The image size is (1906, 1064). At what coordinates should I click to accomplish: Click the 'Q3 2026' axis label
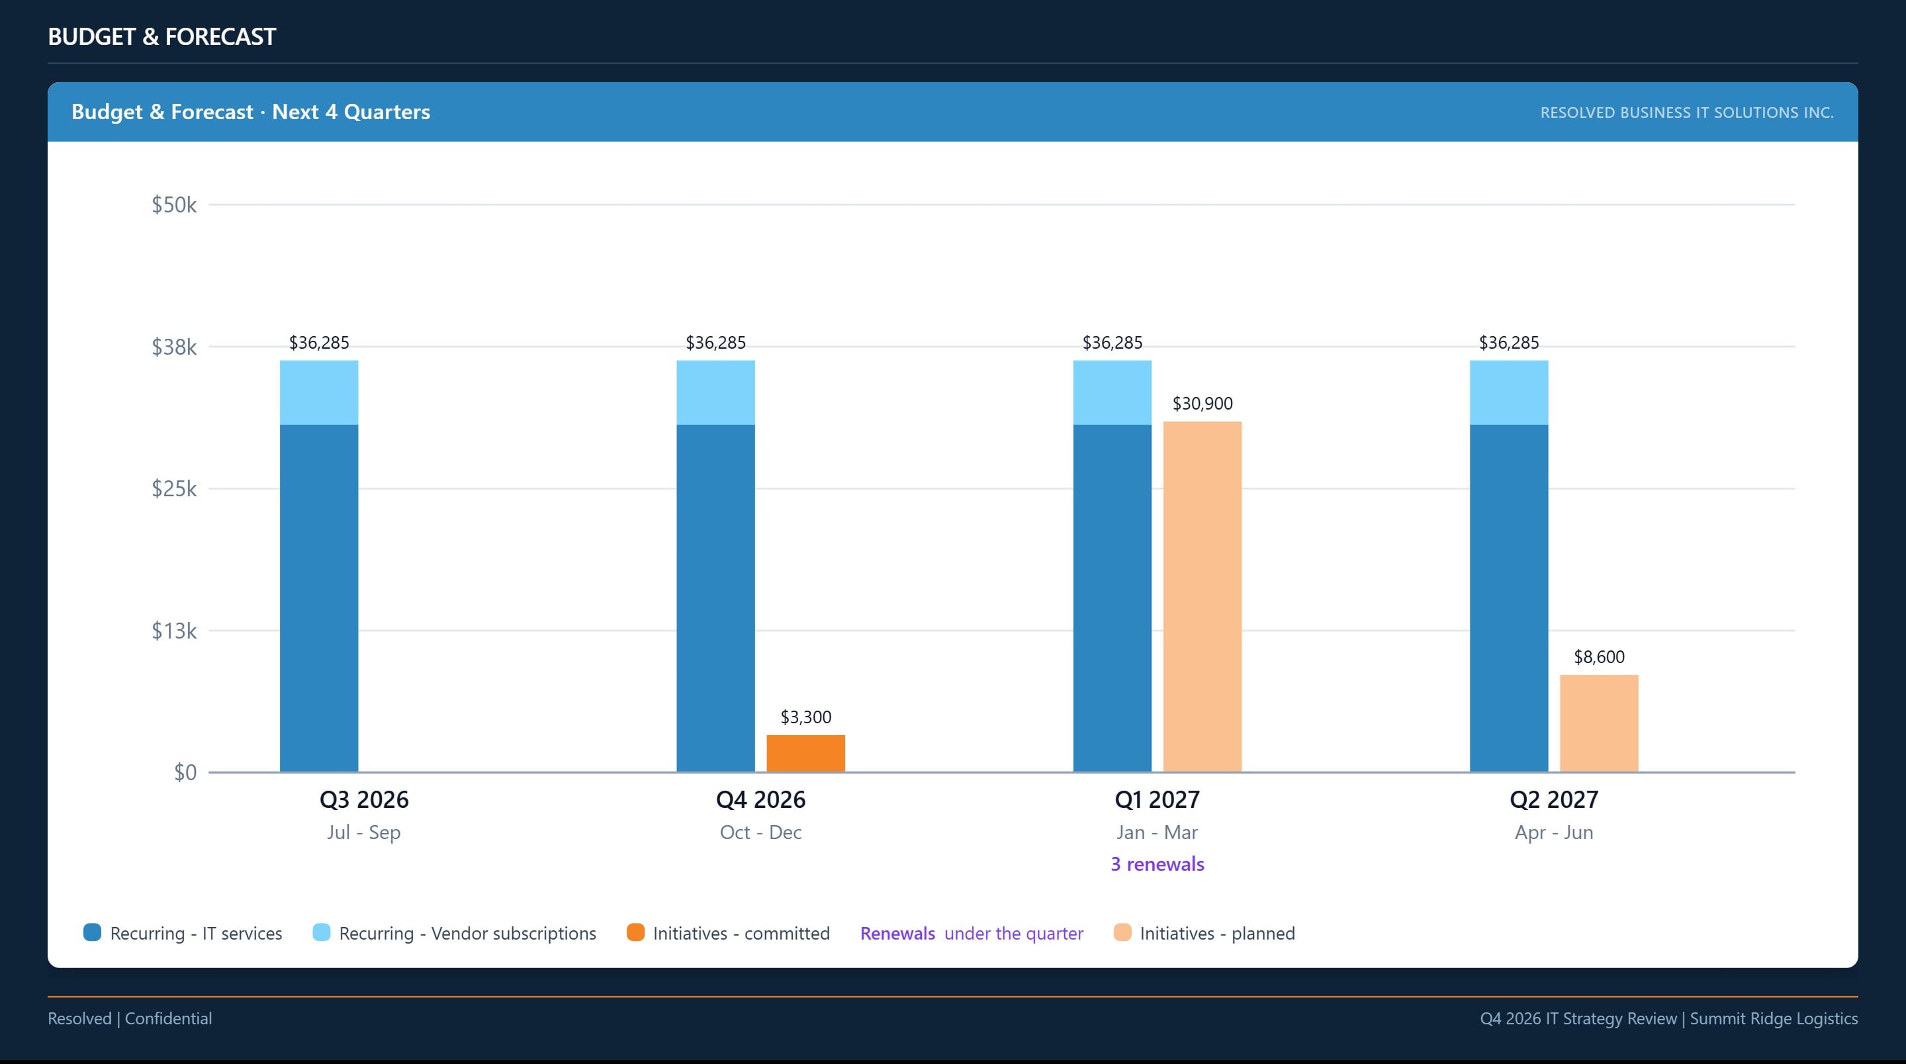[364, 799]
